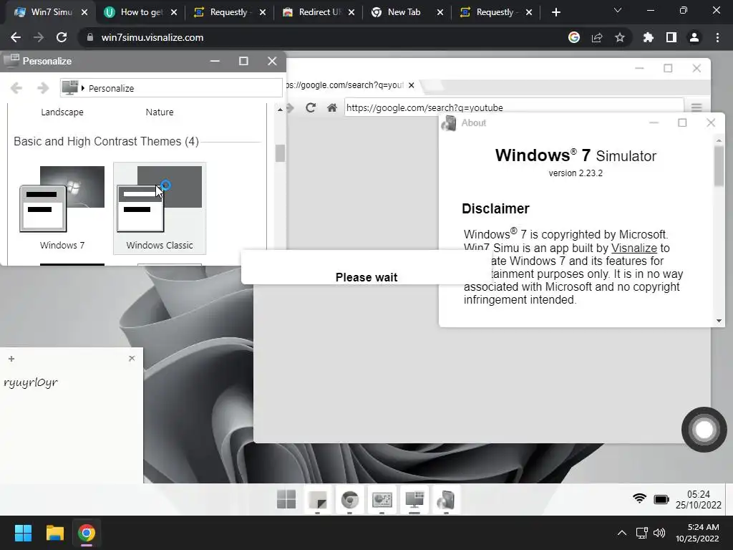Image resolution: width=733 pixels, height=550 pixels.
Task: Open a new Chrome tab with plus
Action: coord(555,12)
